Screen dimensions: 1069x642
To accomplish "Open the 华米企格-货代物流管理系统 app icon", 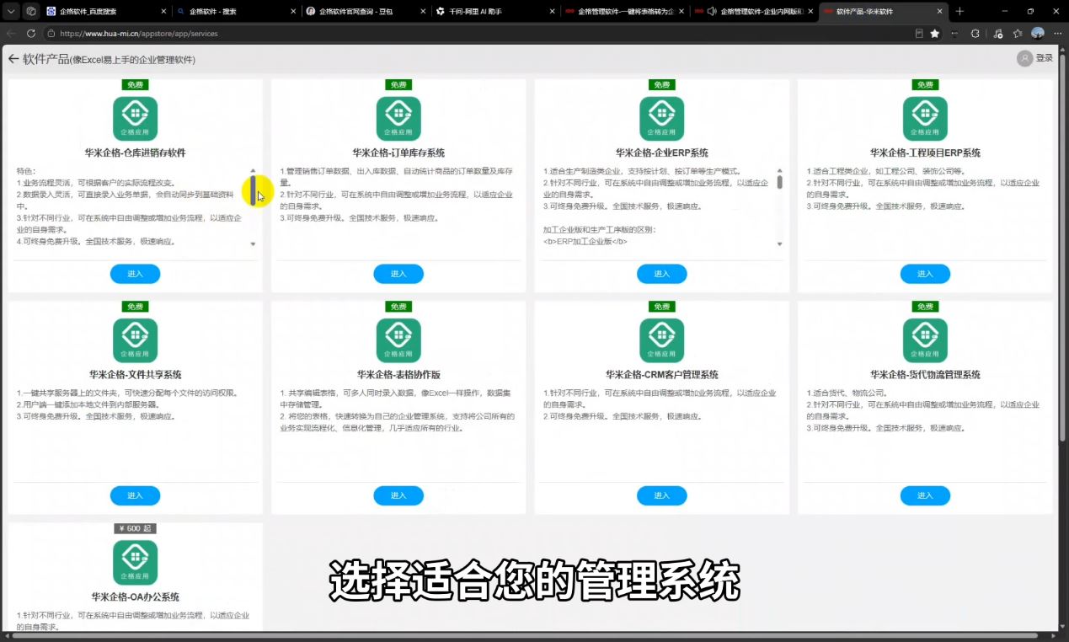I will pos(925,340).
